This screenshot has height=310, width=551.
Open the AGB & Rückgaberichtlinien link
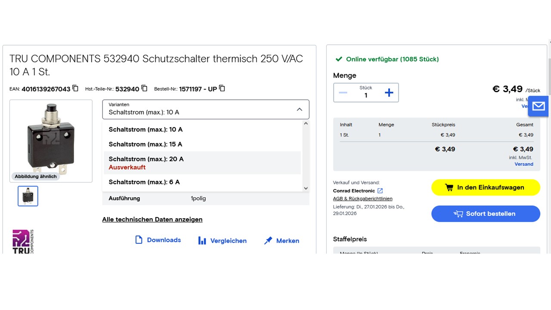[x=362, y=198]
